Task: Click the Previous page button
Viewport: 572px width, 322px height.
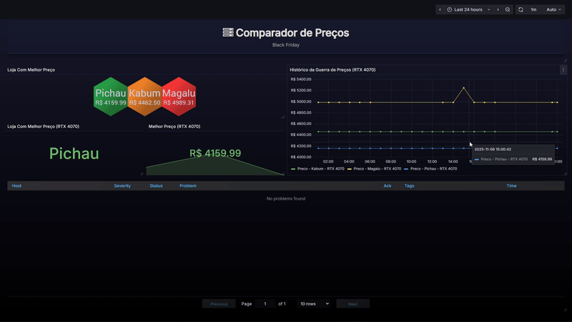Action: 219,303
